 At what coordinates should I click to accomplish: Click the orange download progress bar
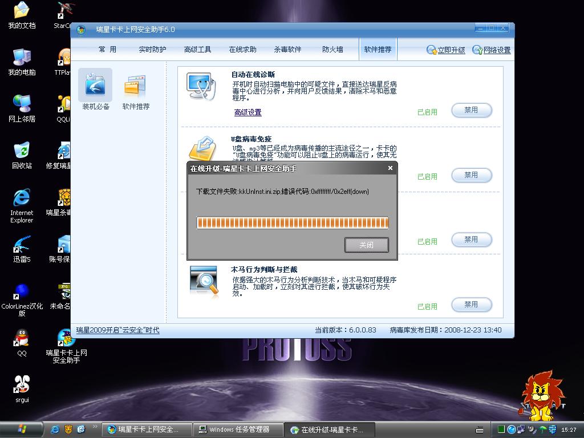point(293,222)
